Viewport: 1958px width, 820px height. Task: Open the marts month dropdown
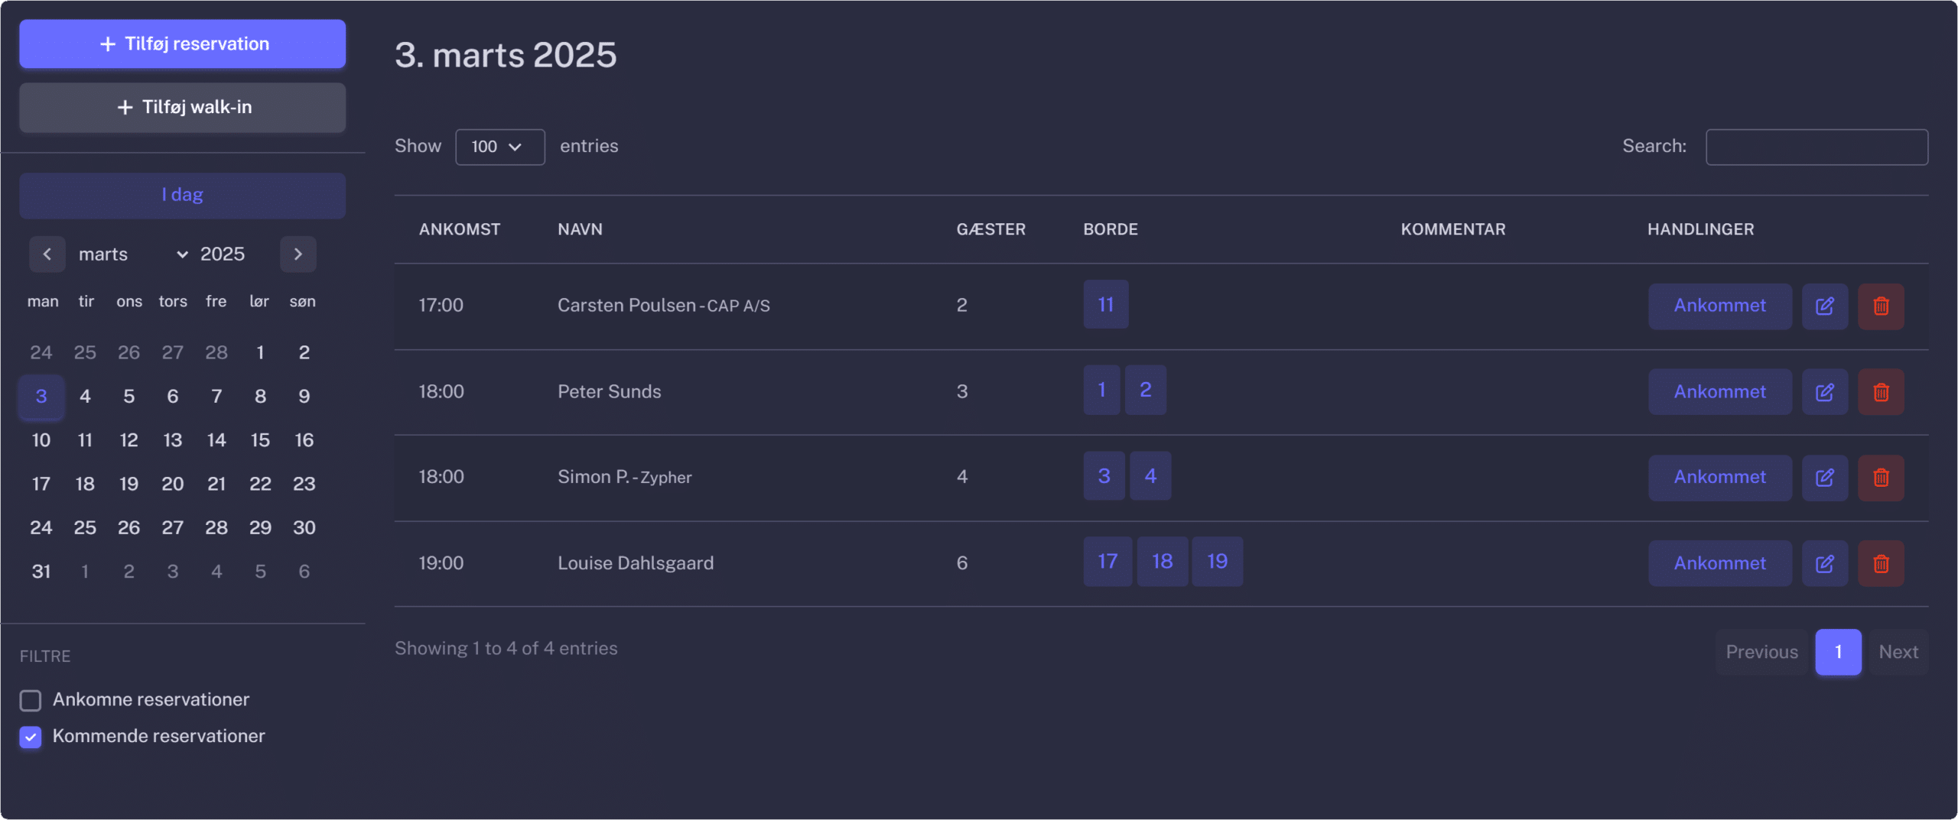click(132, 254)
